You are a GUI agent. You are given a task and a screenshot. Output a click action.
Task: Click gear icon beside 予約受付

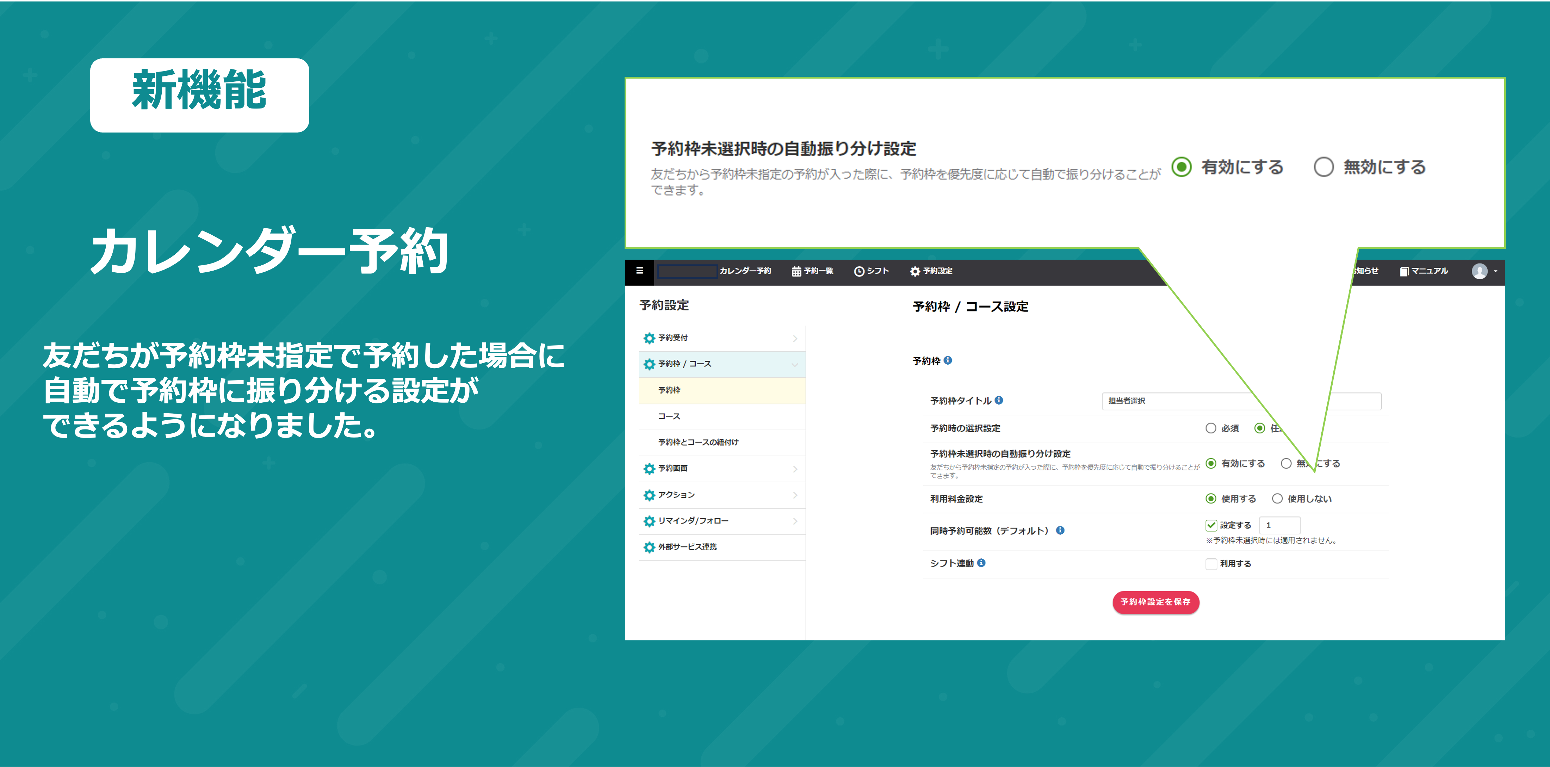(649, 338)
